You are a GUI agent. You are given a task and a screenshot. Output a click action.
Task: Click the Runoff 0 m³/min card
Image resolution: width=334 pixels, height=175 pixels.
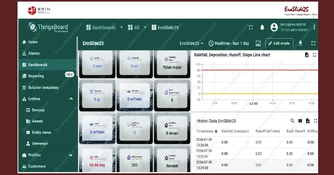[97, 128]
